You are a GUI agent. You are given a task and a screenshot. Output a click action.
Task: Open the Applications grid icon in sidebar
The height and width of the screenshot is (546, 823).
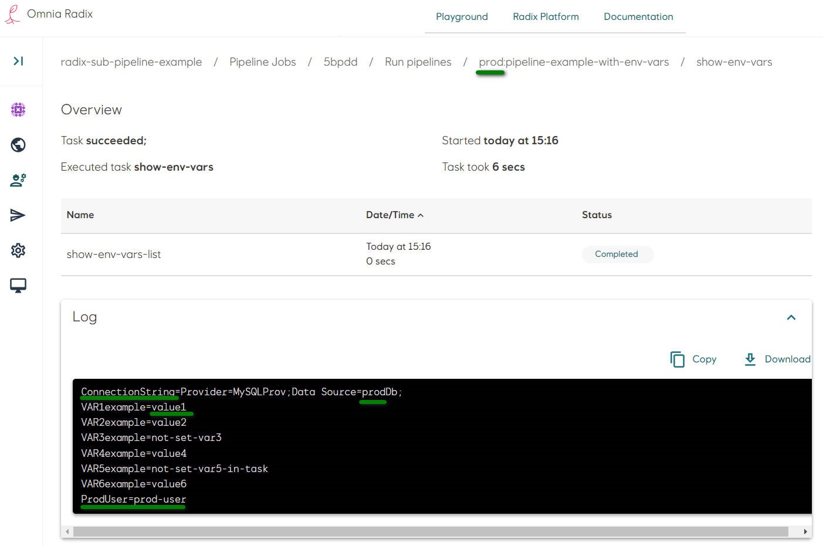18,110
